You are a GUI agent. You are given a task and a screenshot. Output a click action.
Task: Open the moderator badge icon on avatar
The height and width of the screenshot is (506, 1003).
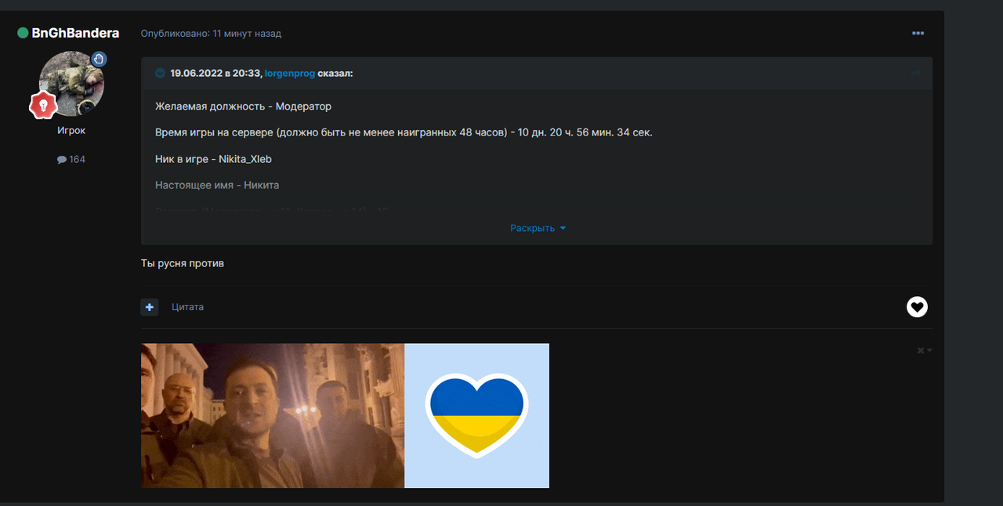pyautogui.click(x=99, y=59)
